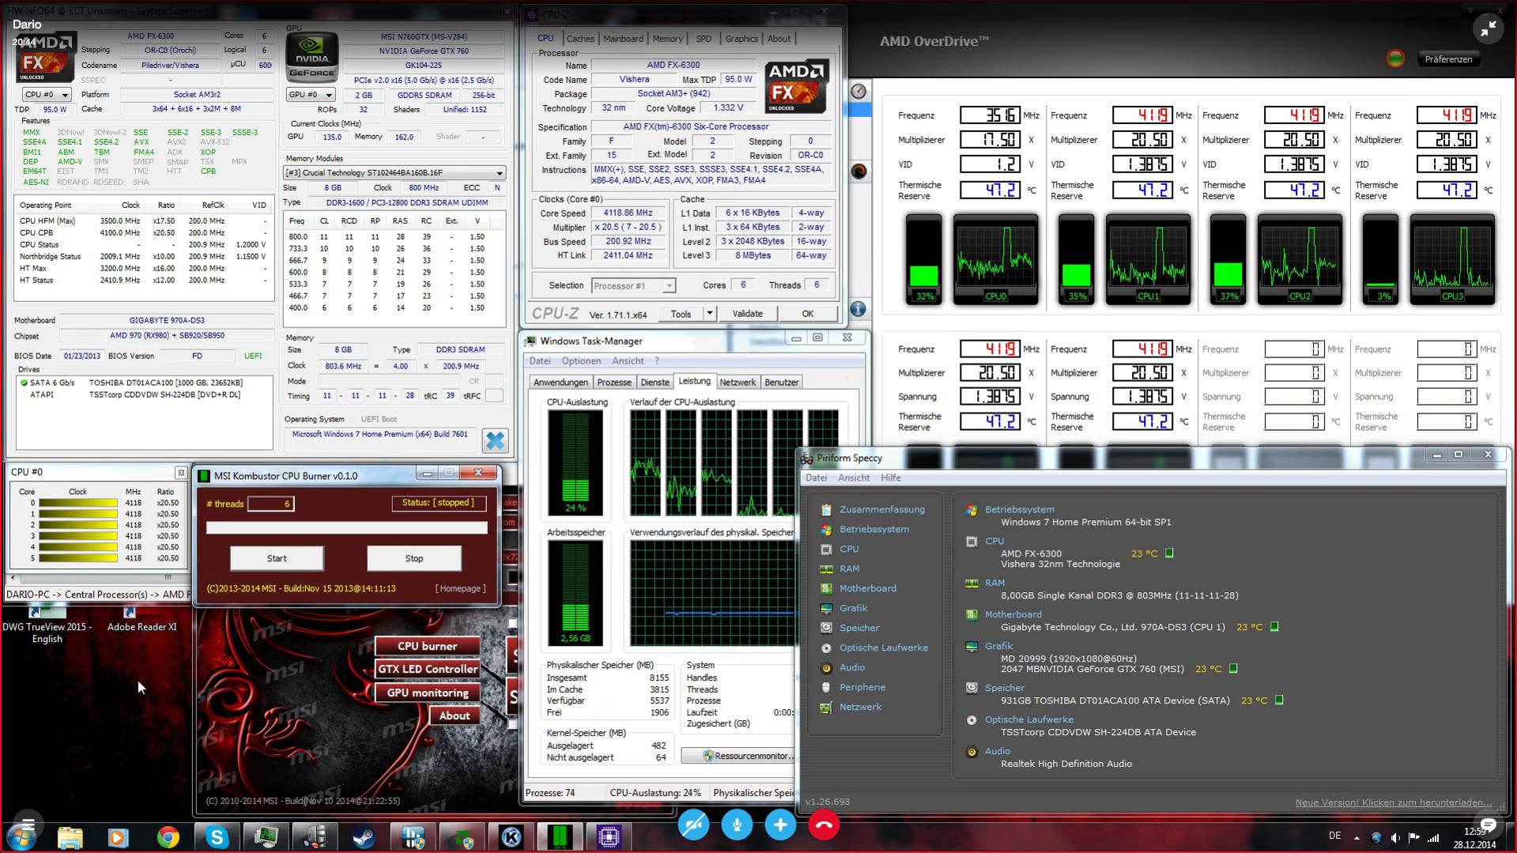Open the gauge icon in AMD OverDrive's side strip
This screenshot has height=853, width=1517.
coord(859,91)
